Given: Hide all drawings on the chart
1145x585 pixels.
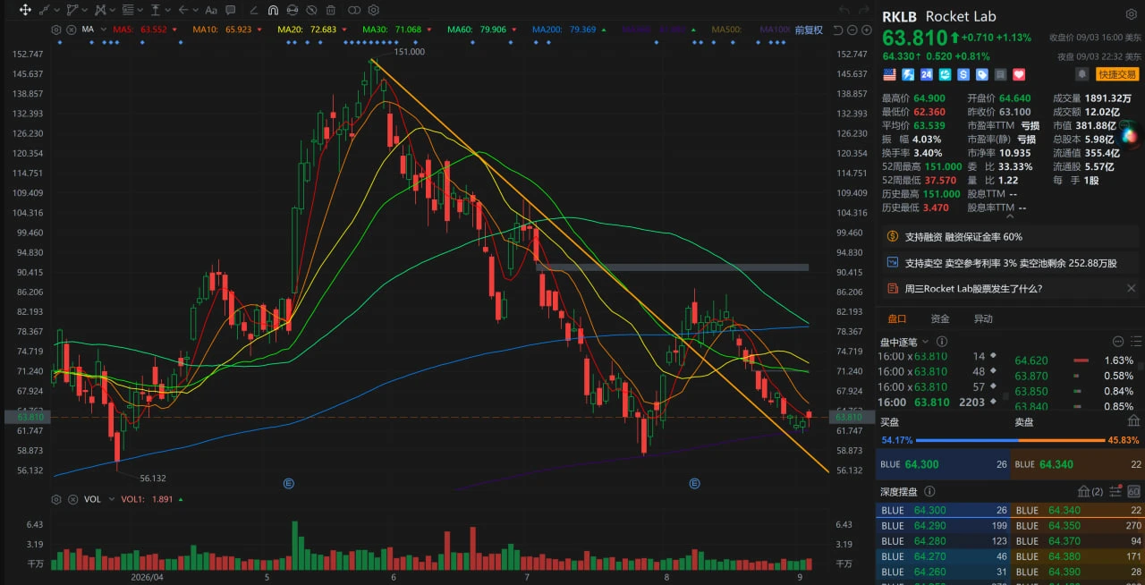Looking at the screenshot, I should (311, 10).
